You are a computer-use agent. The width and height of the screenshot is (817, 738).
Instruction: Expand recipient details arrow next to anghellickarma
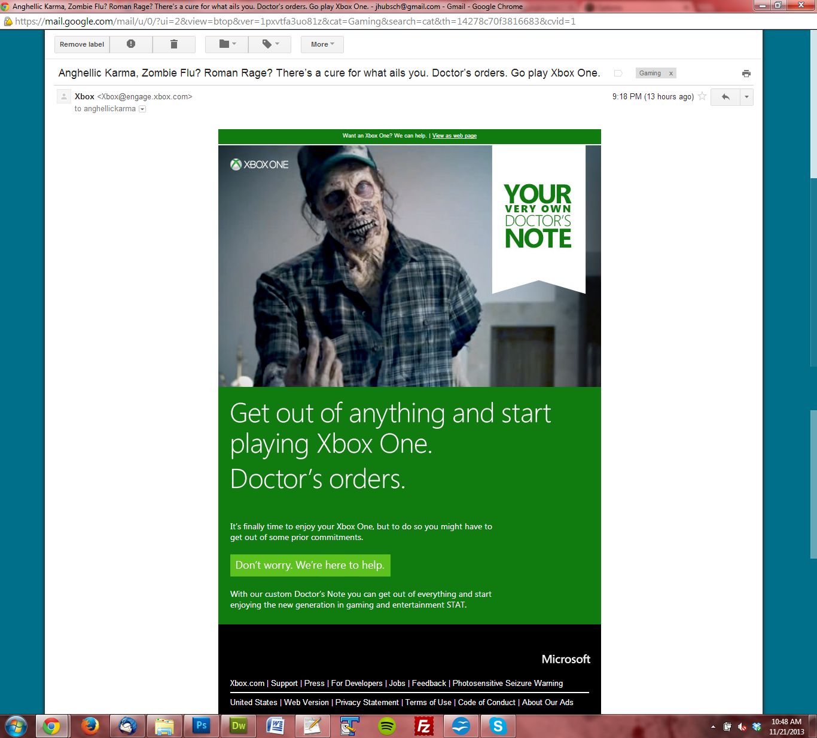tap(142, 109)
